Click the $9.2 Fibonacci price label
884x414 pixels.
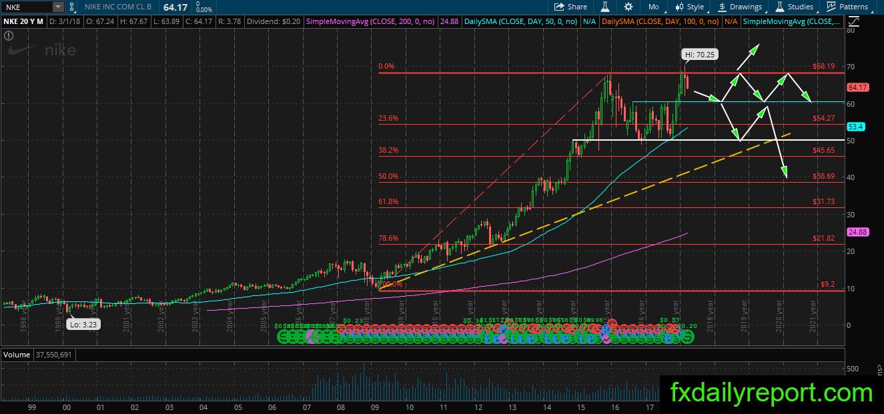[827, 284]
